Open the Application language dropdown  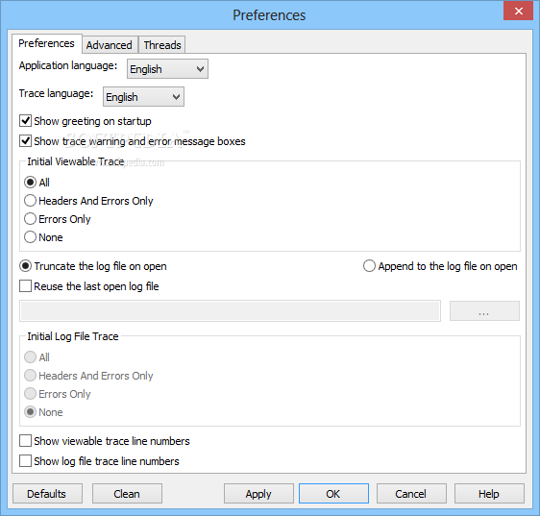167,69
